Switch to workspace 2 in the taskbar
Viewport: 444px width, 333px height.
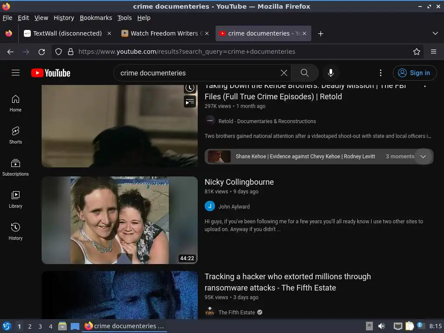click(x=30, y=326)
